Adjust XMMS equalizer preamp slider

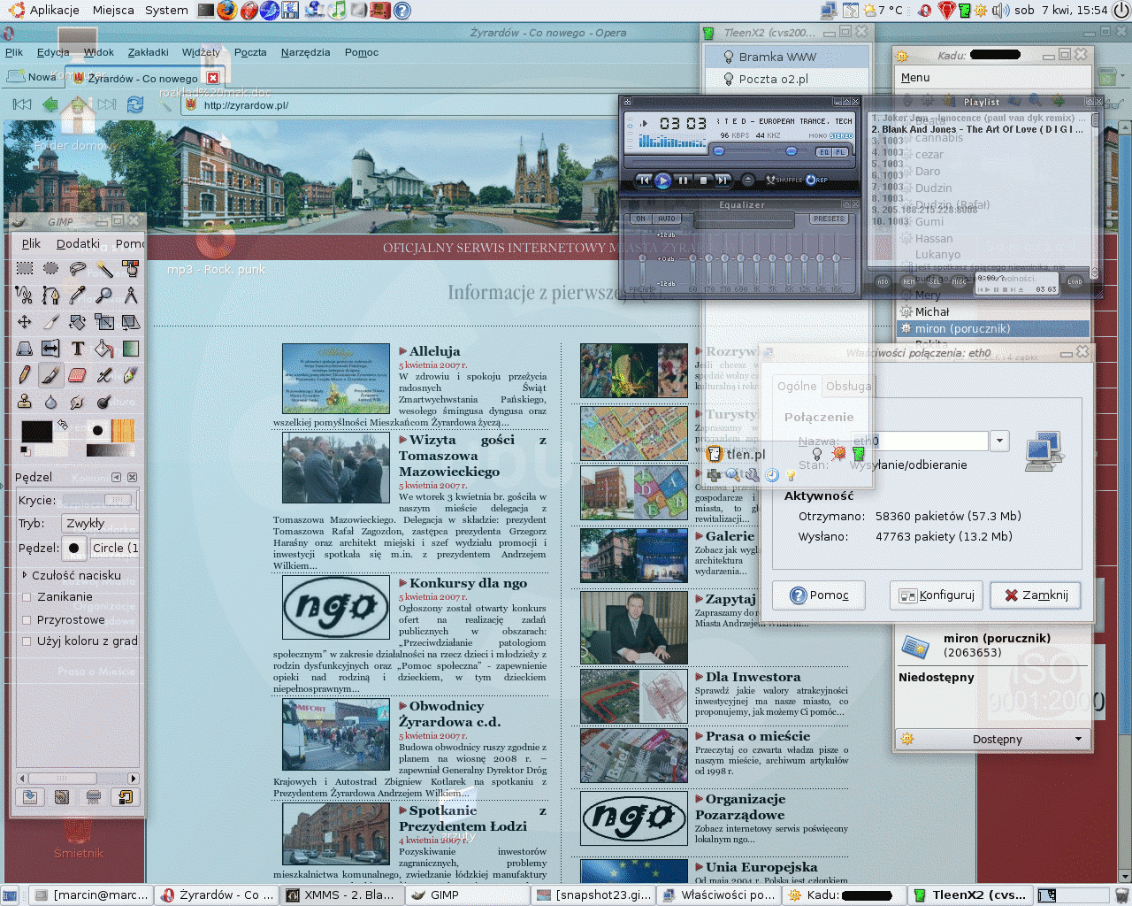click(x=643, y=259)
